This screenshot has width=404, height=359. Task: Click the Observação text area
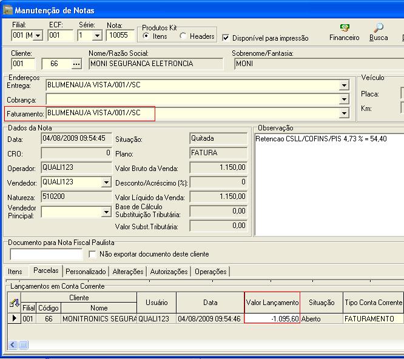pyautogui.click(x=329, y=184)
